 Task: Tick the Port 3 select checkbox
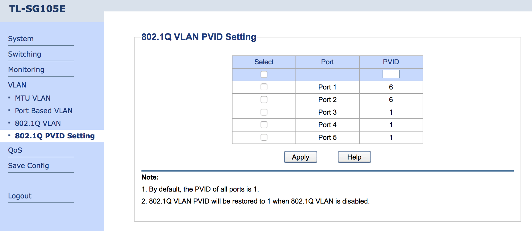[264, 112]
